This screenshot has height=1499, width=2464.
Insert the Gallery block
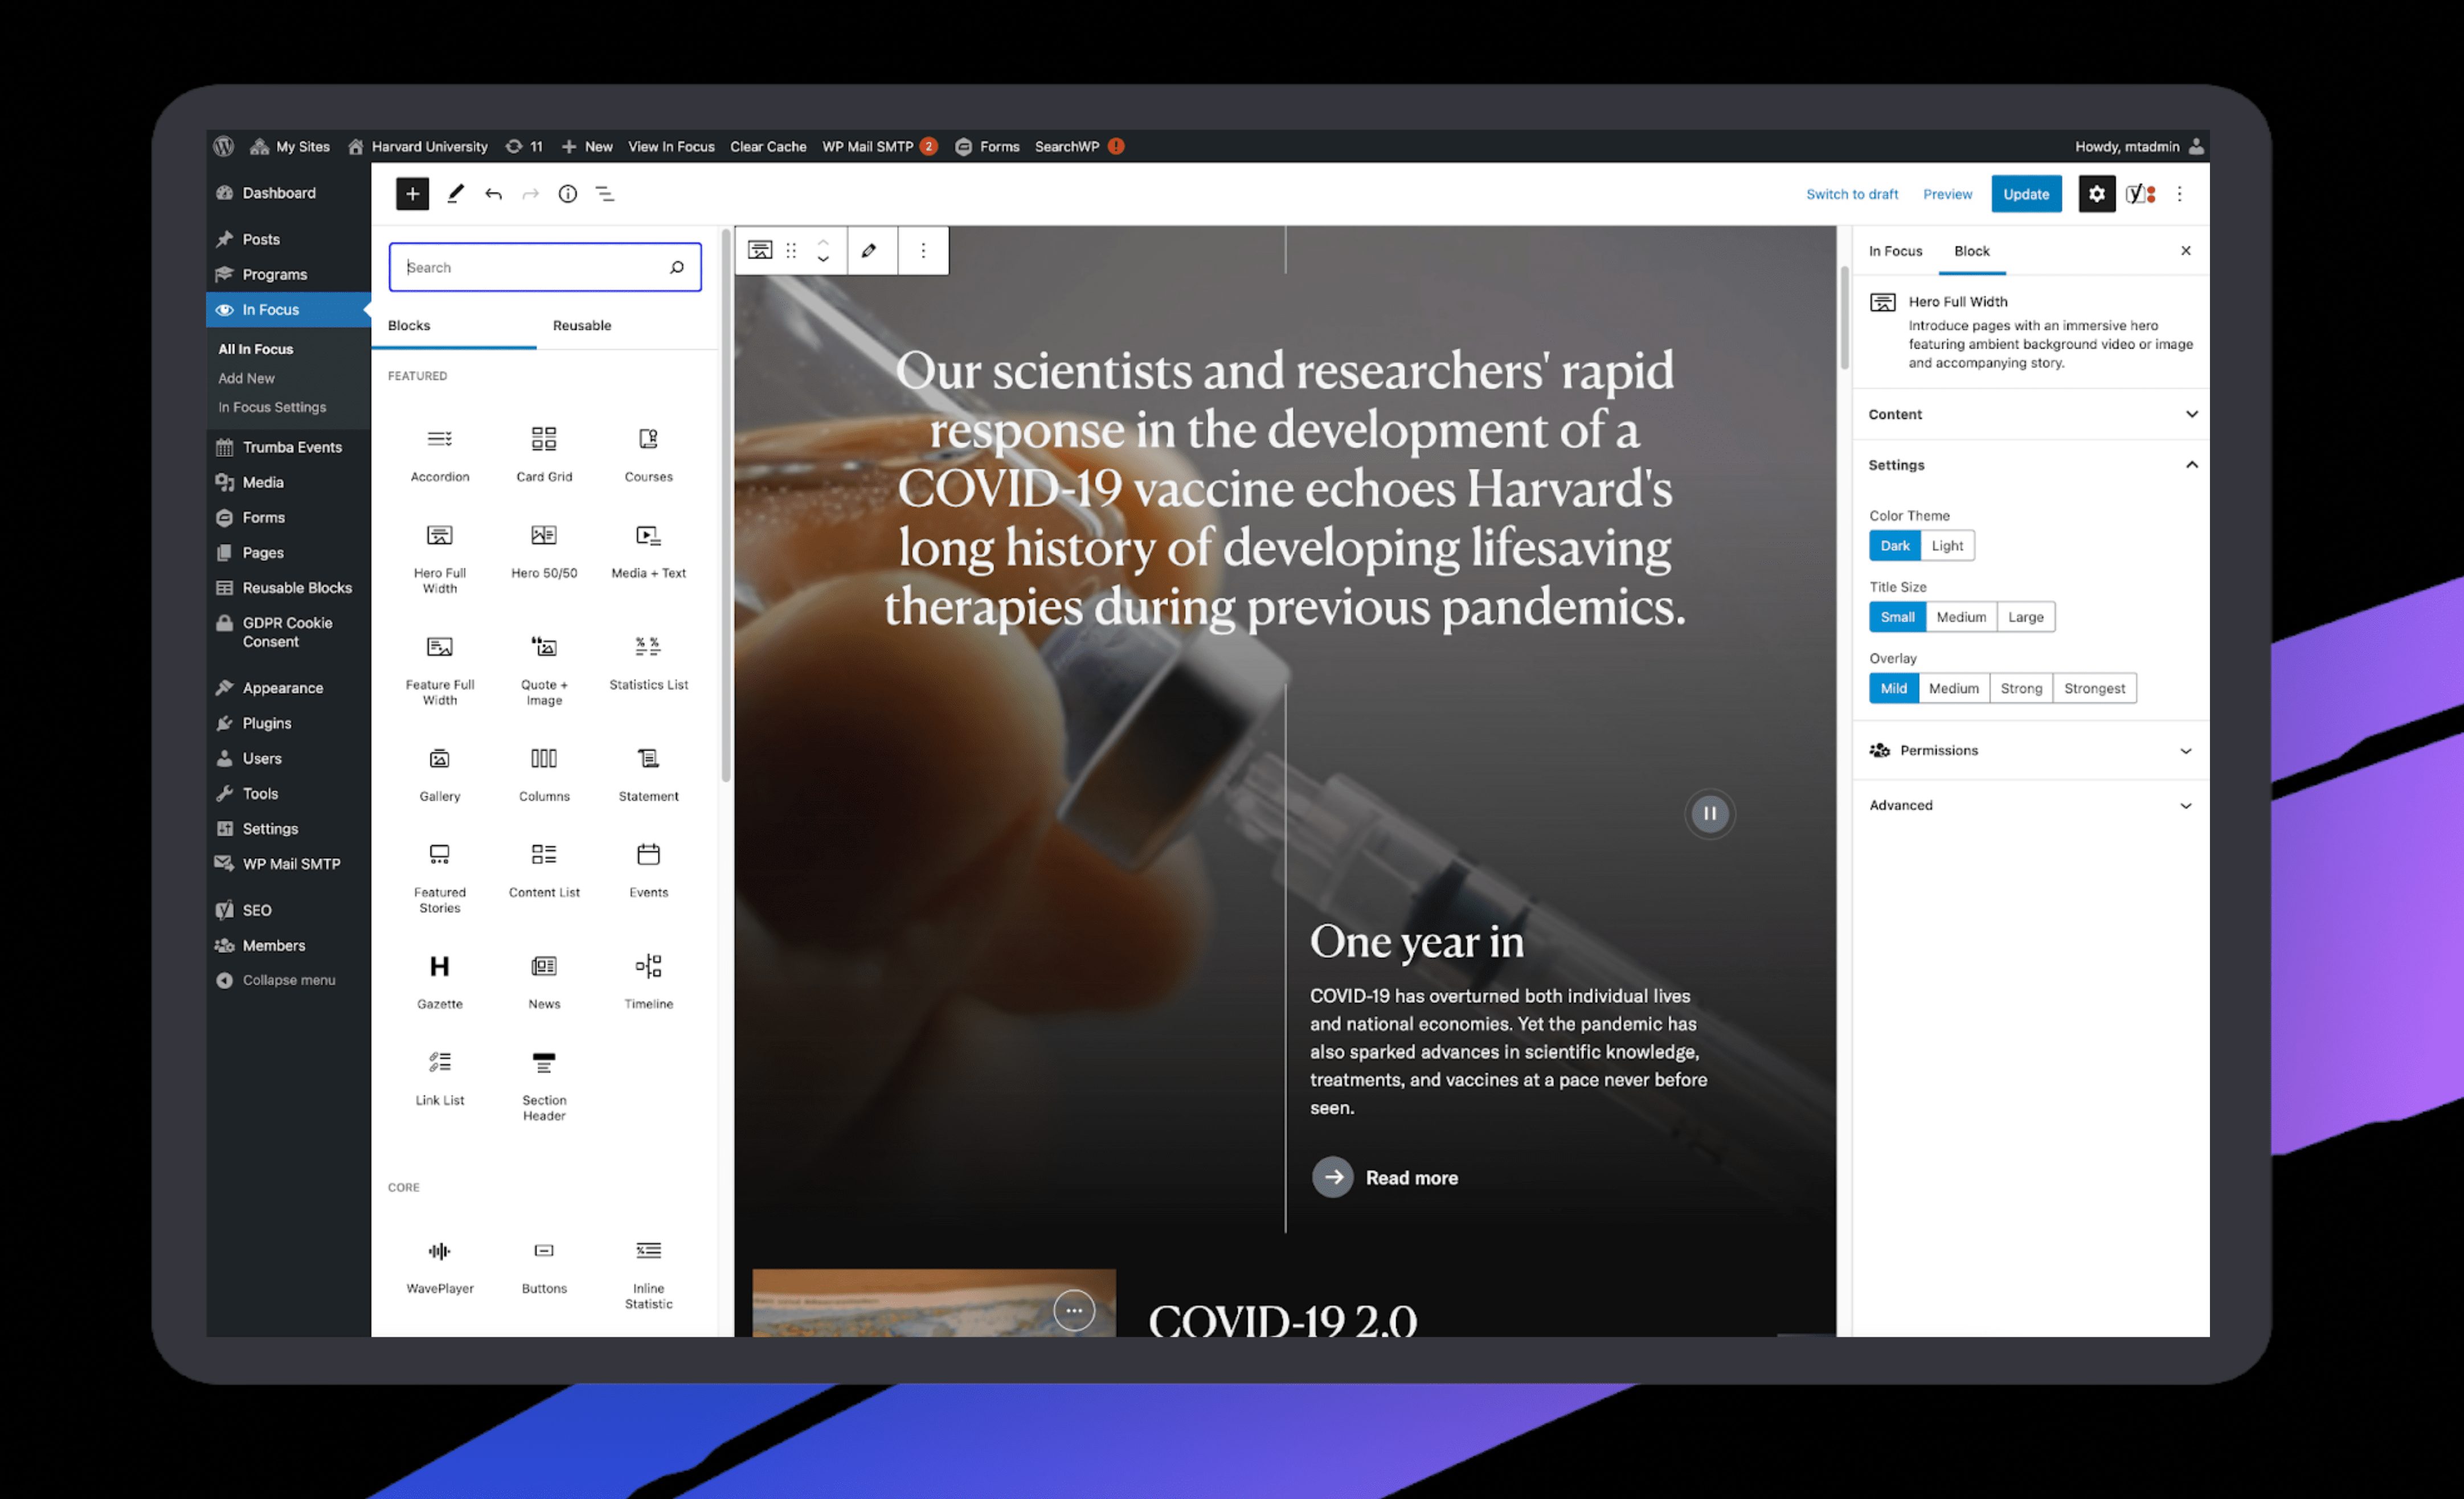pyautogui.click(x=440, y=774)
